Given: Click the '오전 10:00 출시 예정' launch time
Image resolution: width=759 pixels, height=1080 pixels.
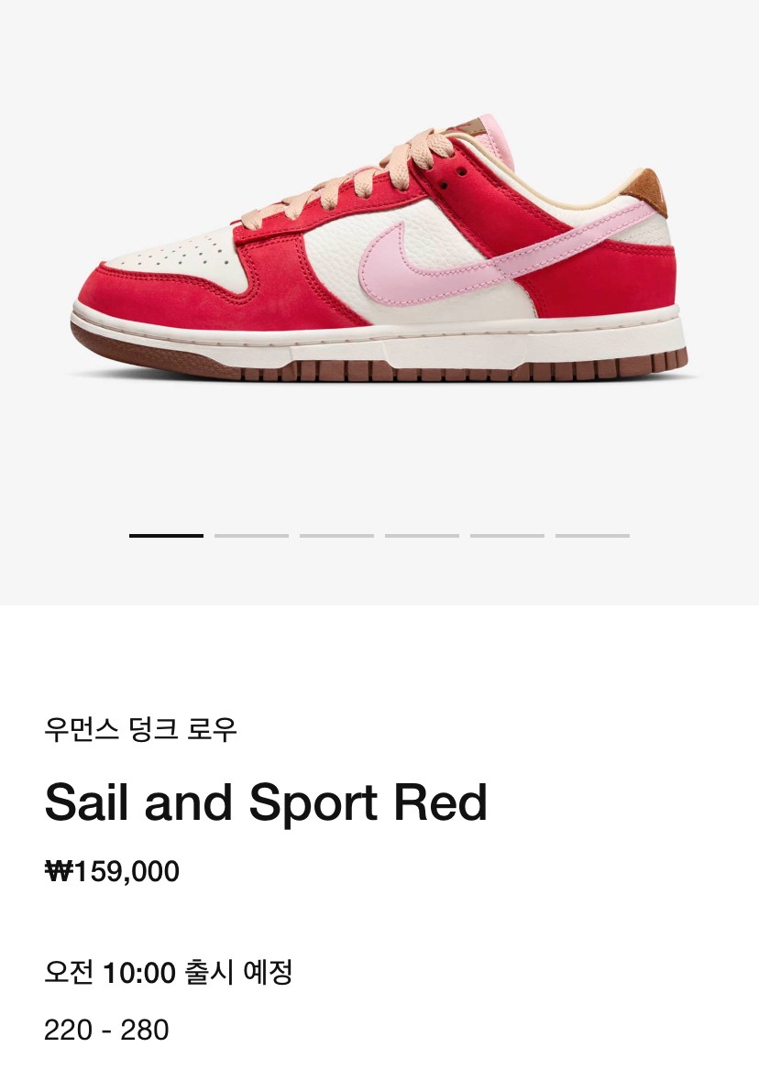Looking at the screenshot, I should [x=168, y=972].
